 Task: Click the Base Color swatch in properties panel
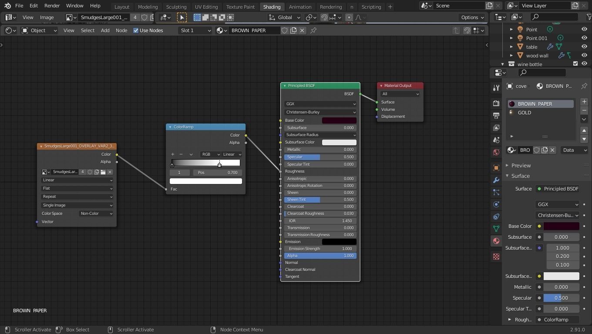[x=562, y=226]
